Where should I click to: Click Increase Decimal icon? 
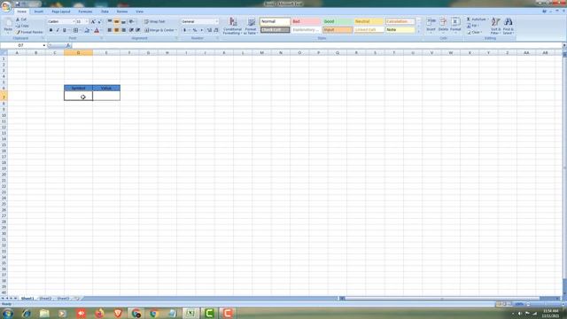click(x=209, y=30)
